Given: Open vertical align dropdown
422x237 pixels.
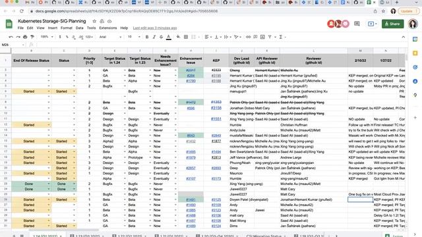Looking at the screenshot, I should (x=218, y=37).
